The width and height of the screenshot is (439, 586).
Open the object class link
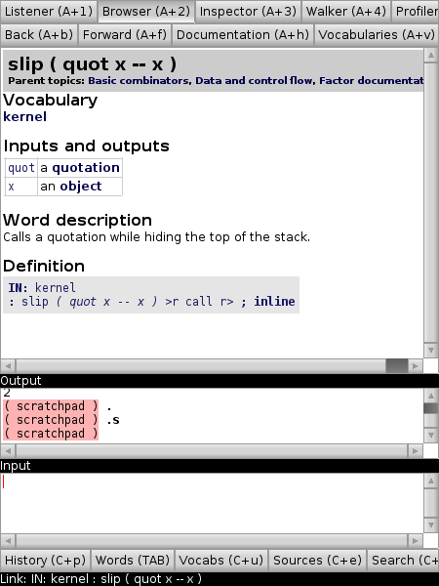coord(81,187)
